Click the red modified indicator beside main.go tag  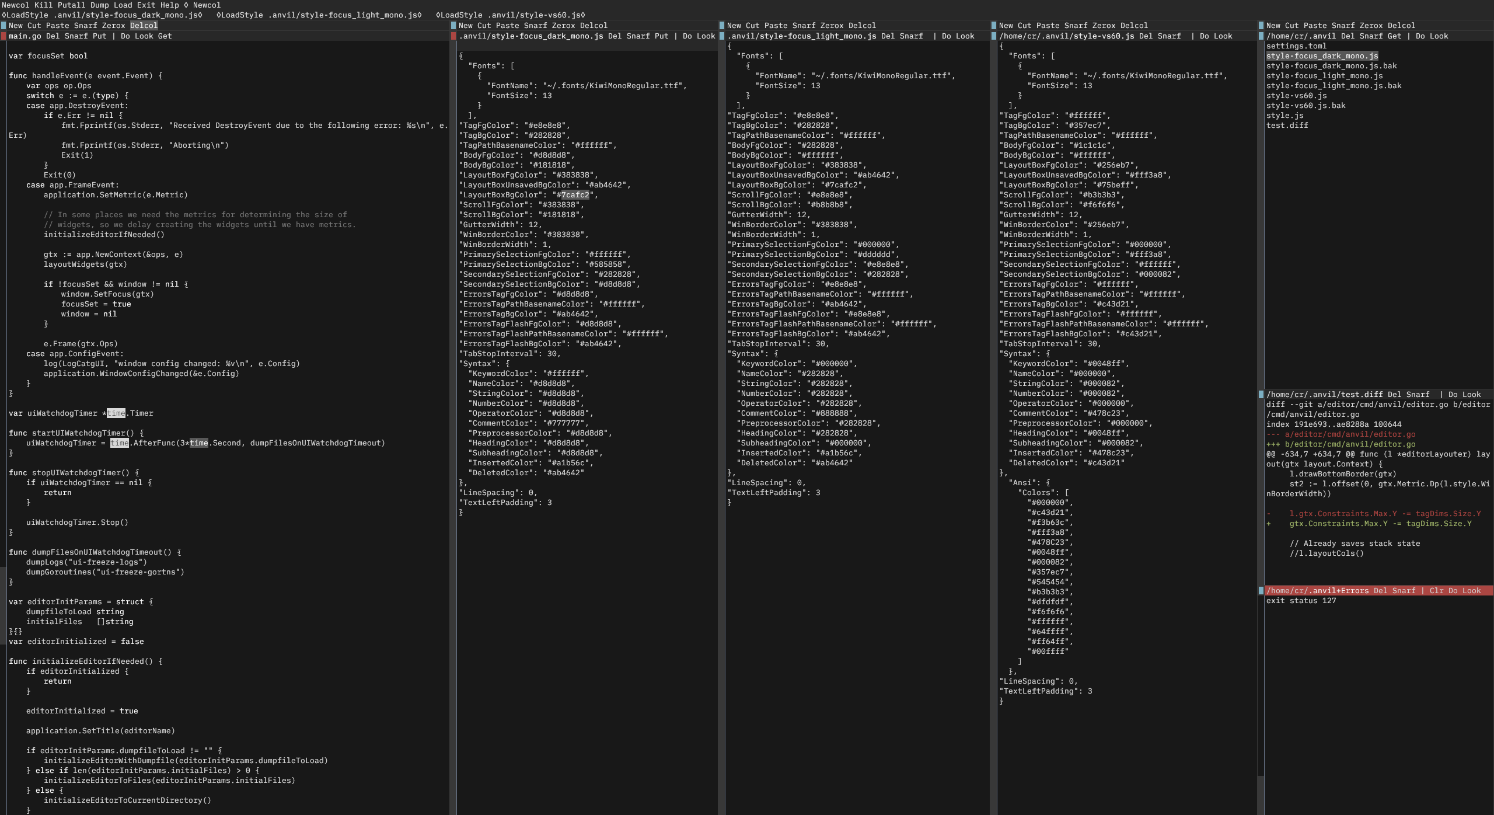tap(3, 36)
